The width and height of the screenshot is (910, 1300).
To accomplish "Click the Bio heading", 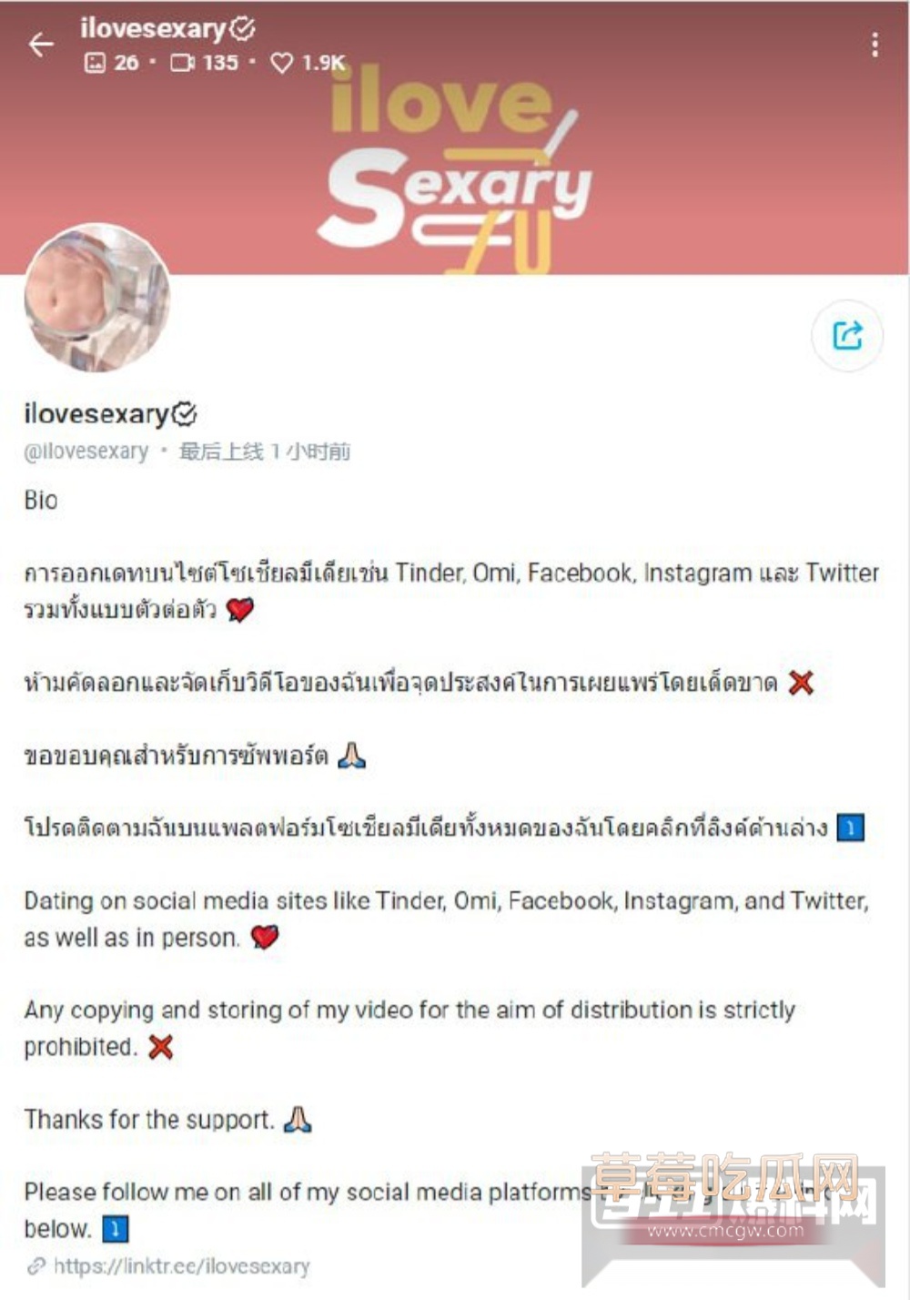I will (41, 500).
